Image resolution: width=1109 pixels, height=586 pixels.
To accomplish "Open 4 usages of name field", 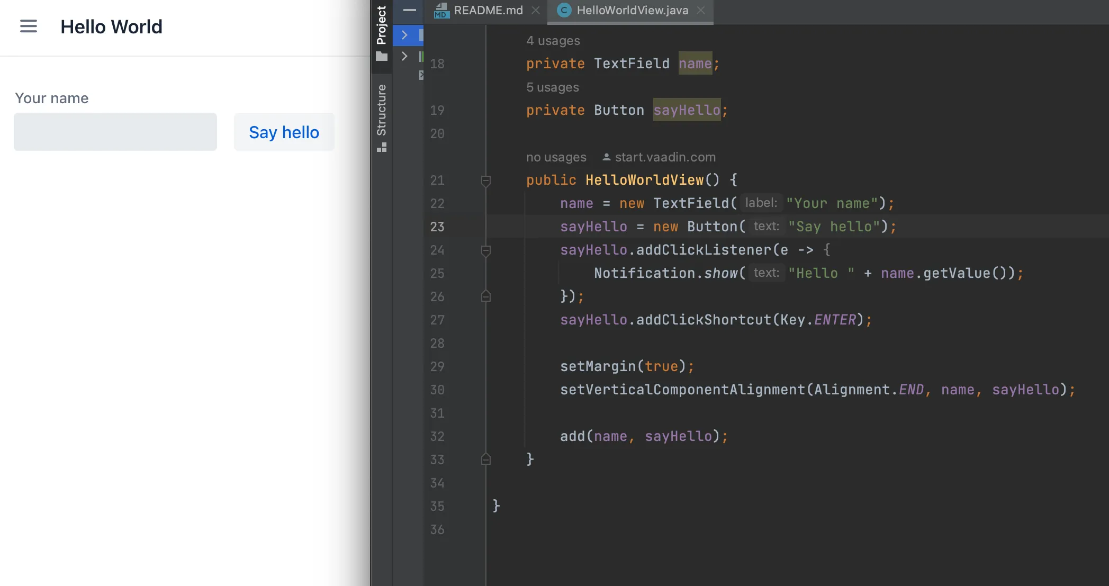I will click(x=553, y=40).
